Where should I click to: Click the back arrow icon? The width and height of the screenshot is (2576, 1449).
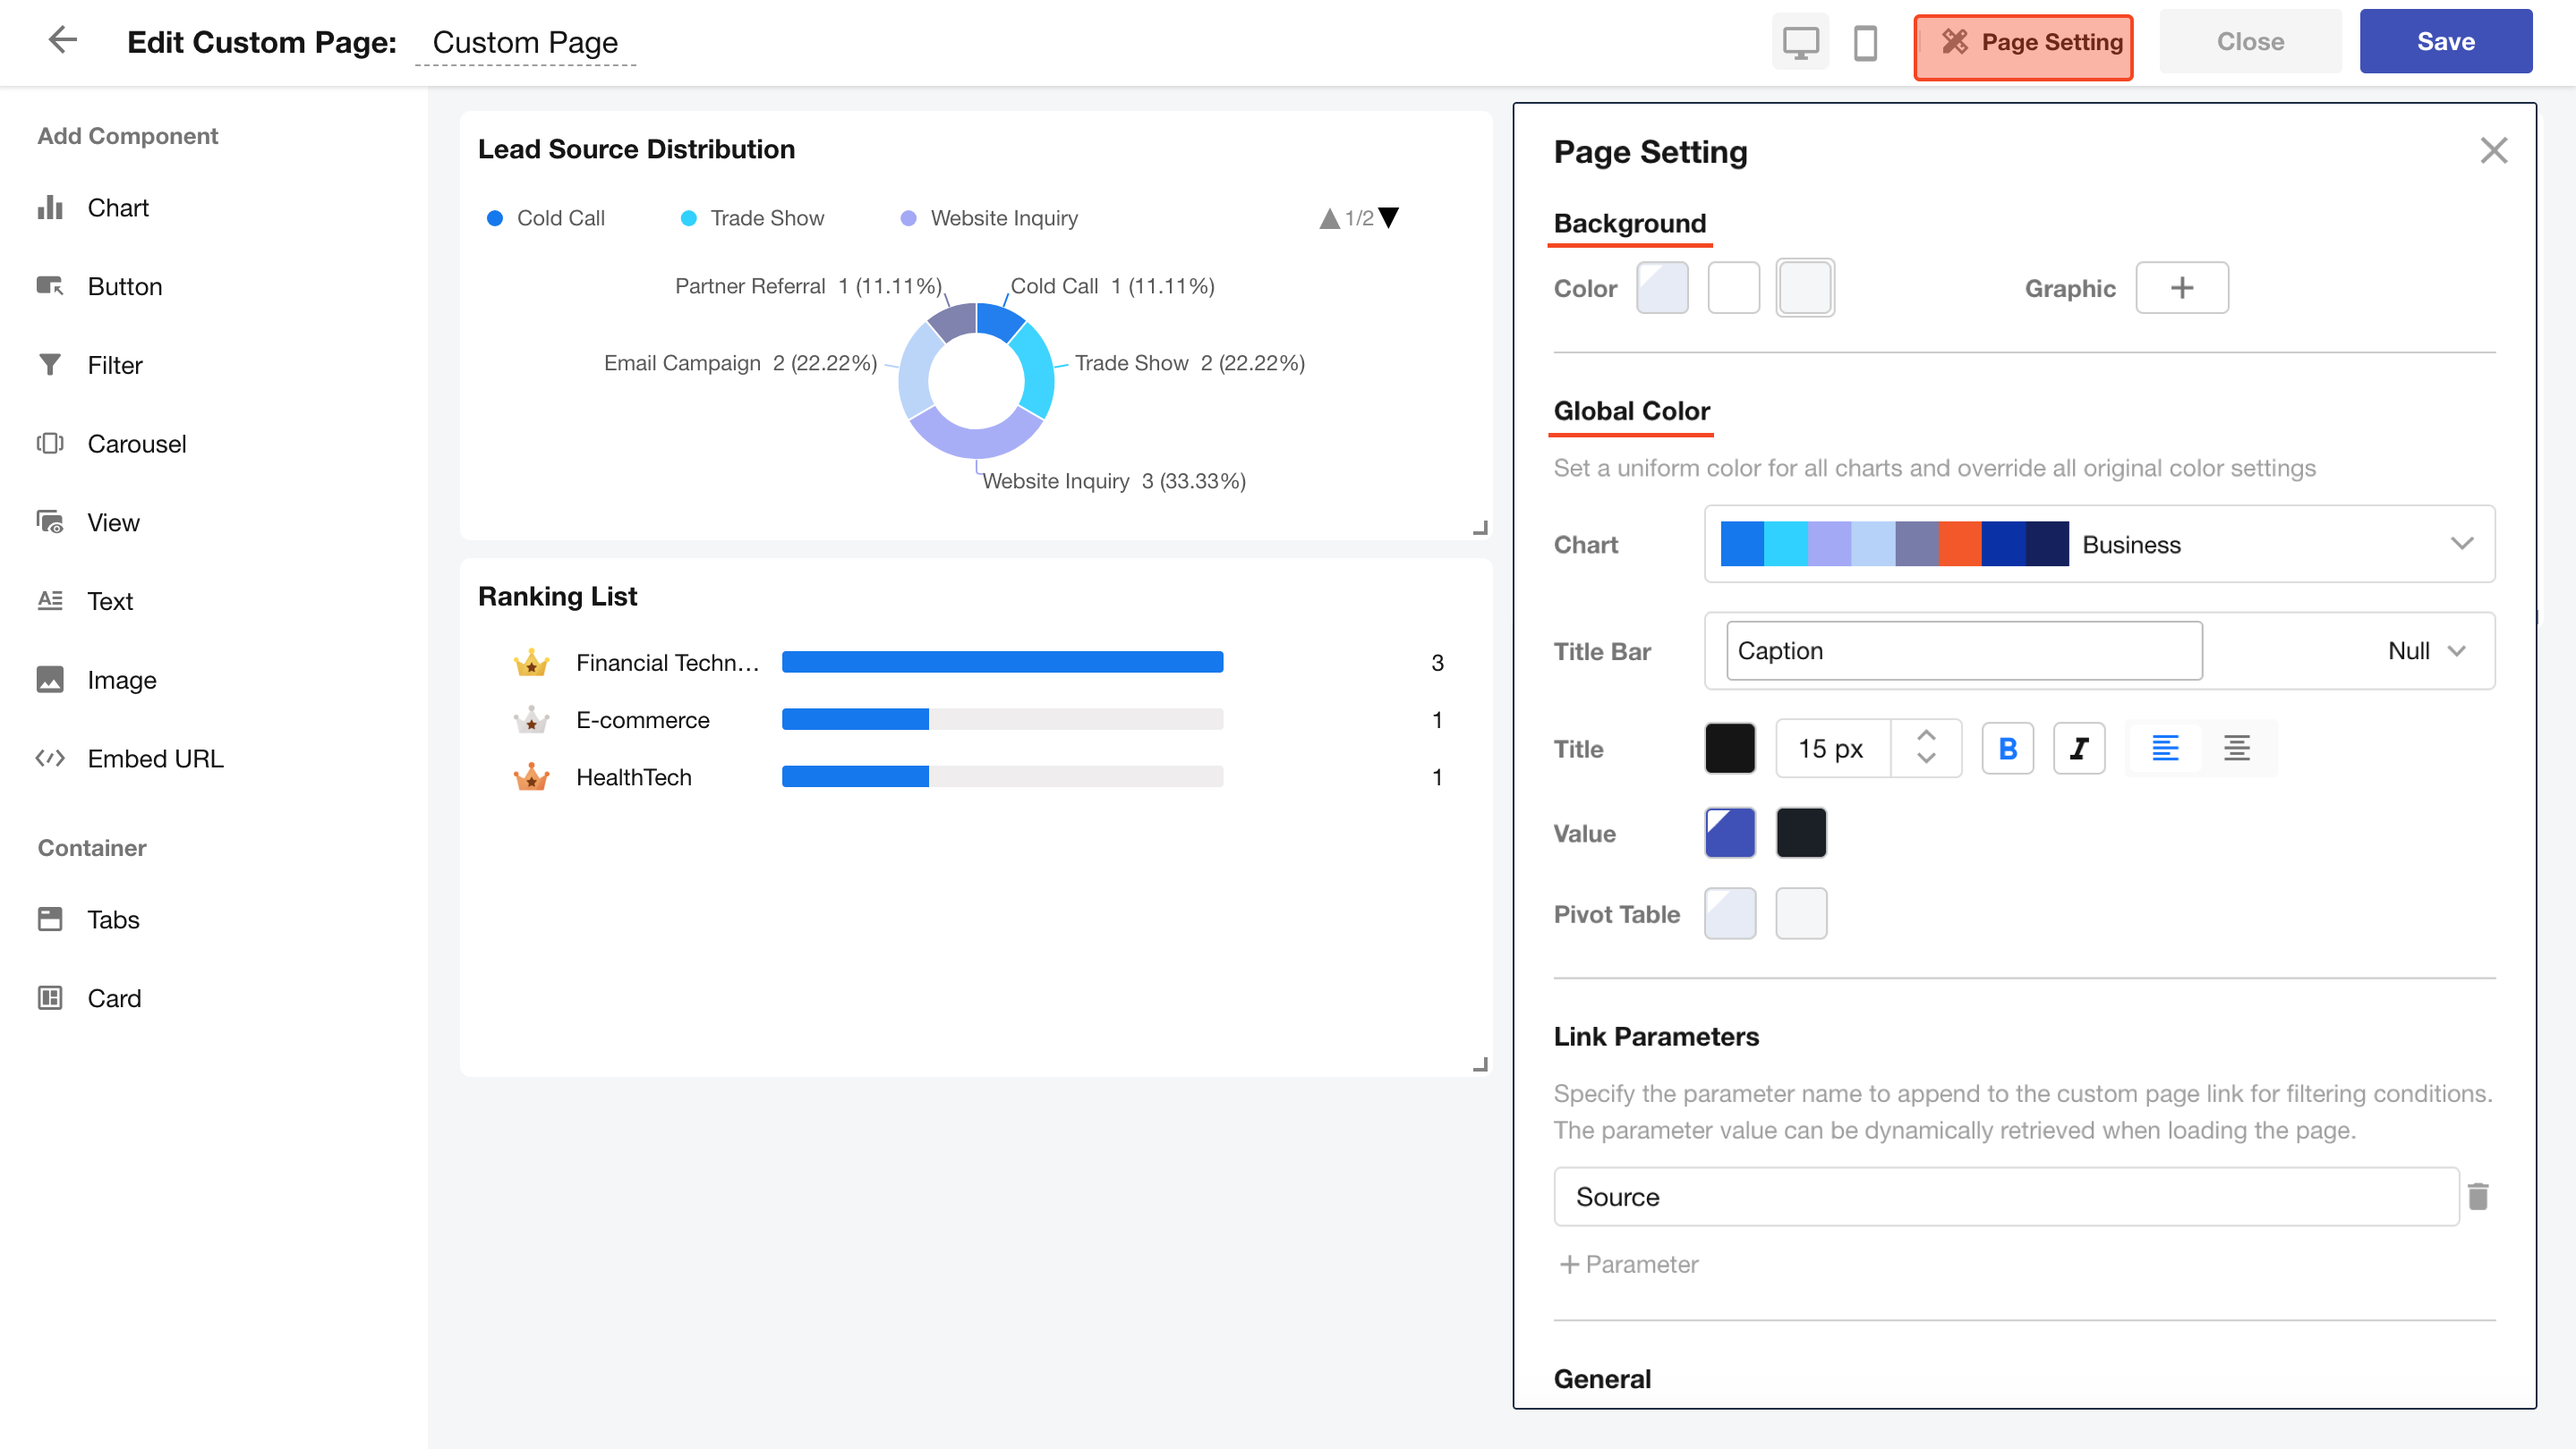click(x=62, y=40)
